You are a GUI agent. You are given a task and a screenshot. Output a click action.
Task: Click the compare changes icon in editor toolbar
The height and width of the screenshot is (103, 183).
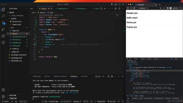tap(101, 9)
